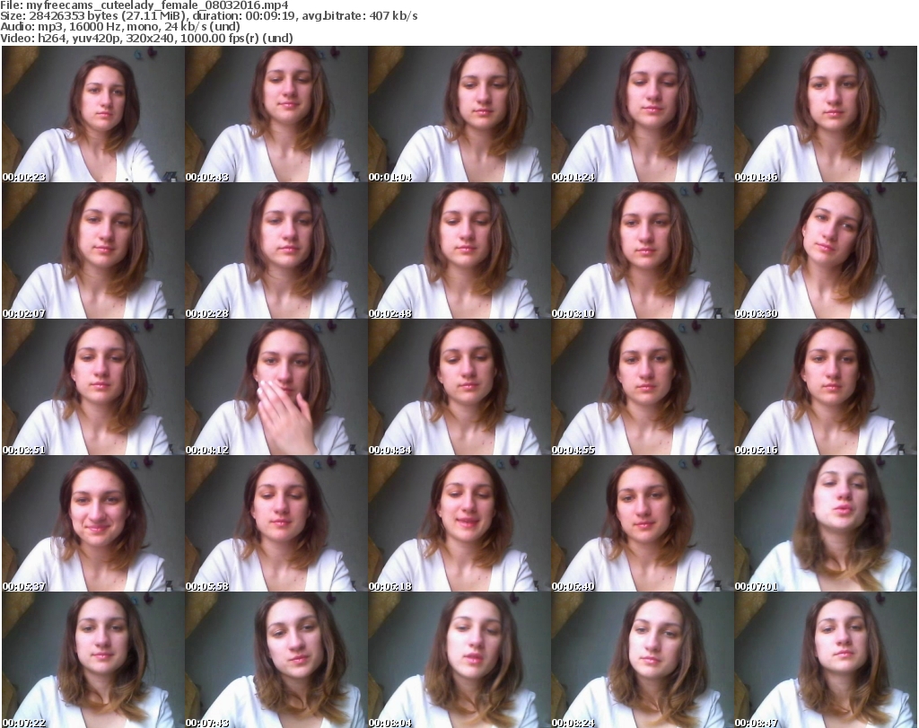This screenshot has width=919, height=728.
Task: Click the thumbnail at 00:03:30
Action: (x=825, y=251)
